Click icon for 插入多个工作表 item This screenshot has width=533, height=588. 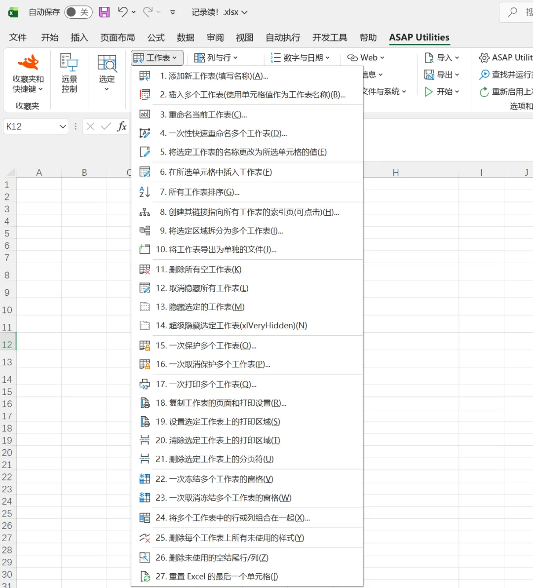pos(145,94)
